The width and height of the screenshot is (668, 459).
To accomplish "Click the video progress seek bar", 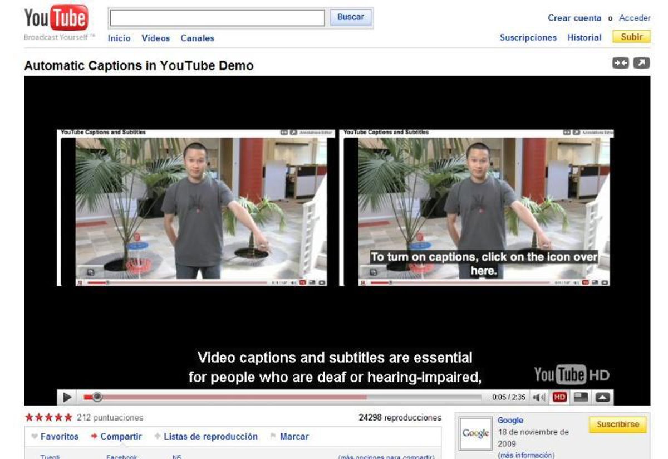I will click(278, 397).
